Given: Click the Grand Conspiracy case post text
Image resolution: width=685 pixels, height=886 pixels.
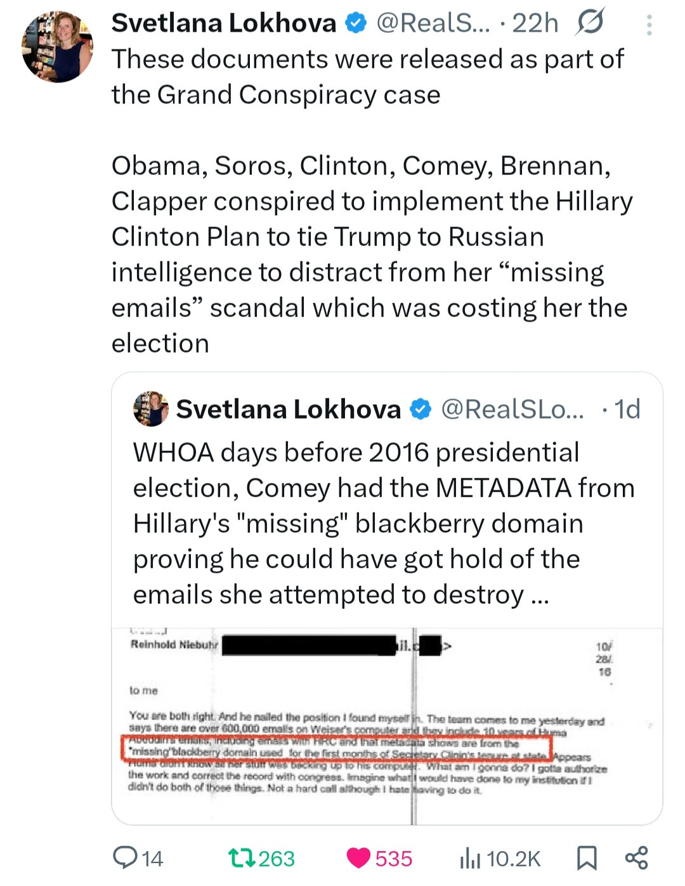Looking at the screenshot, I should pyautogui.click(x=368, y=77).
